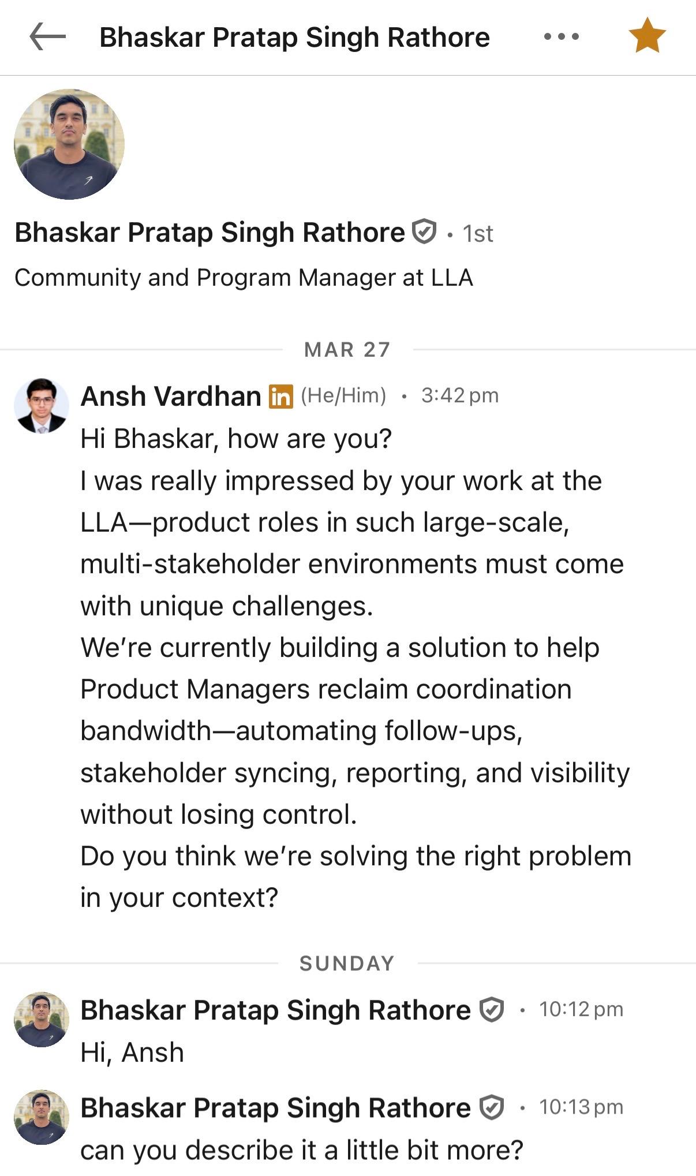Click verified shield on 10:13 pm message
The height and width of the screenshot is (1176, 696).
pyautogui.click(x=492, y=1108)
